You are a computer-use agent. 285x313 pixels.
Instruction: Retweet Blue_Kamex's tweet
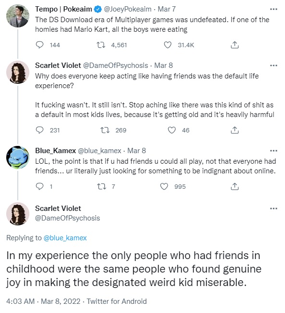[x=101, y=186]
